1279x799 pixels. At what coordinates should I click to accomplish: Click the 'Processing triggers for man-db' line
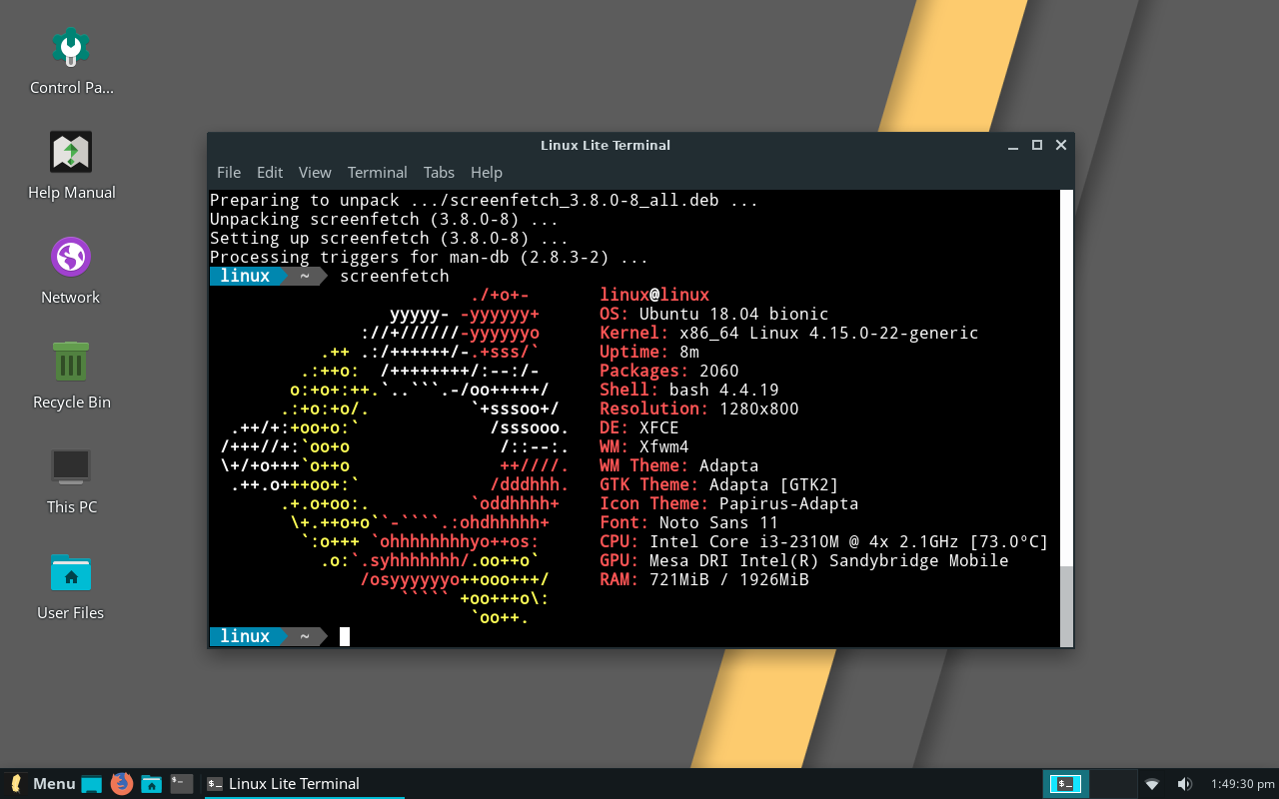coord(430,258)
